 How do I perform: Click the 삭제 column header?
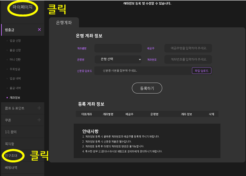pyautogui.click(x=212, y=114)
